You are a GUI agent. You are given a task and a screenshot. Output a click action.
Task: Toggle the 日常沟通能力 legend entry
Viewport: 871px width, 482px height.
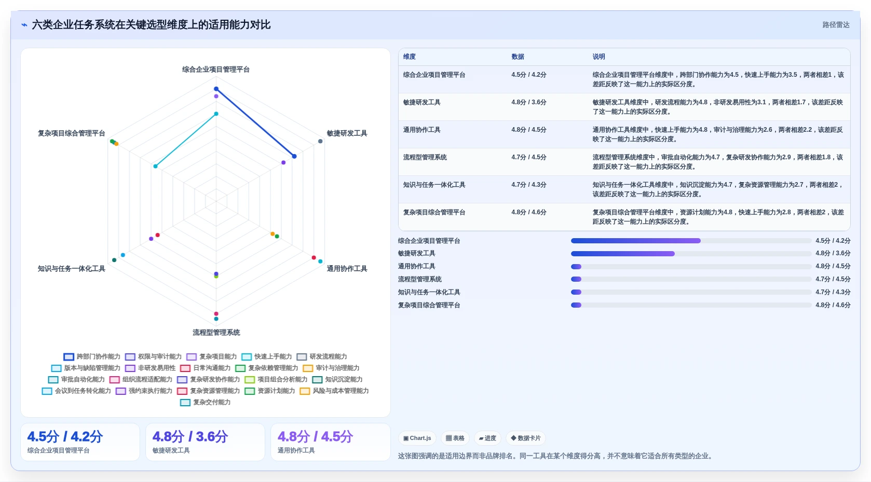(206, 368)
